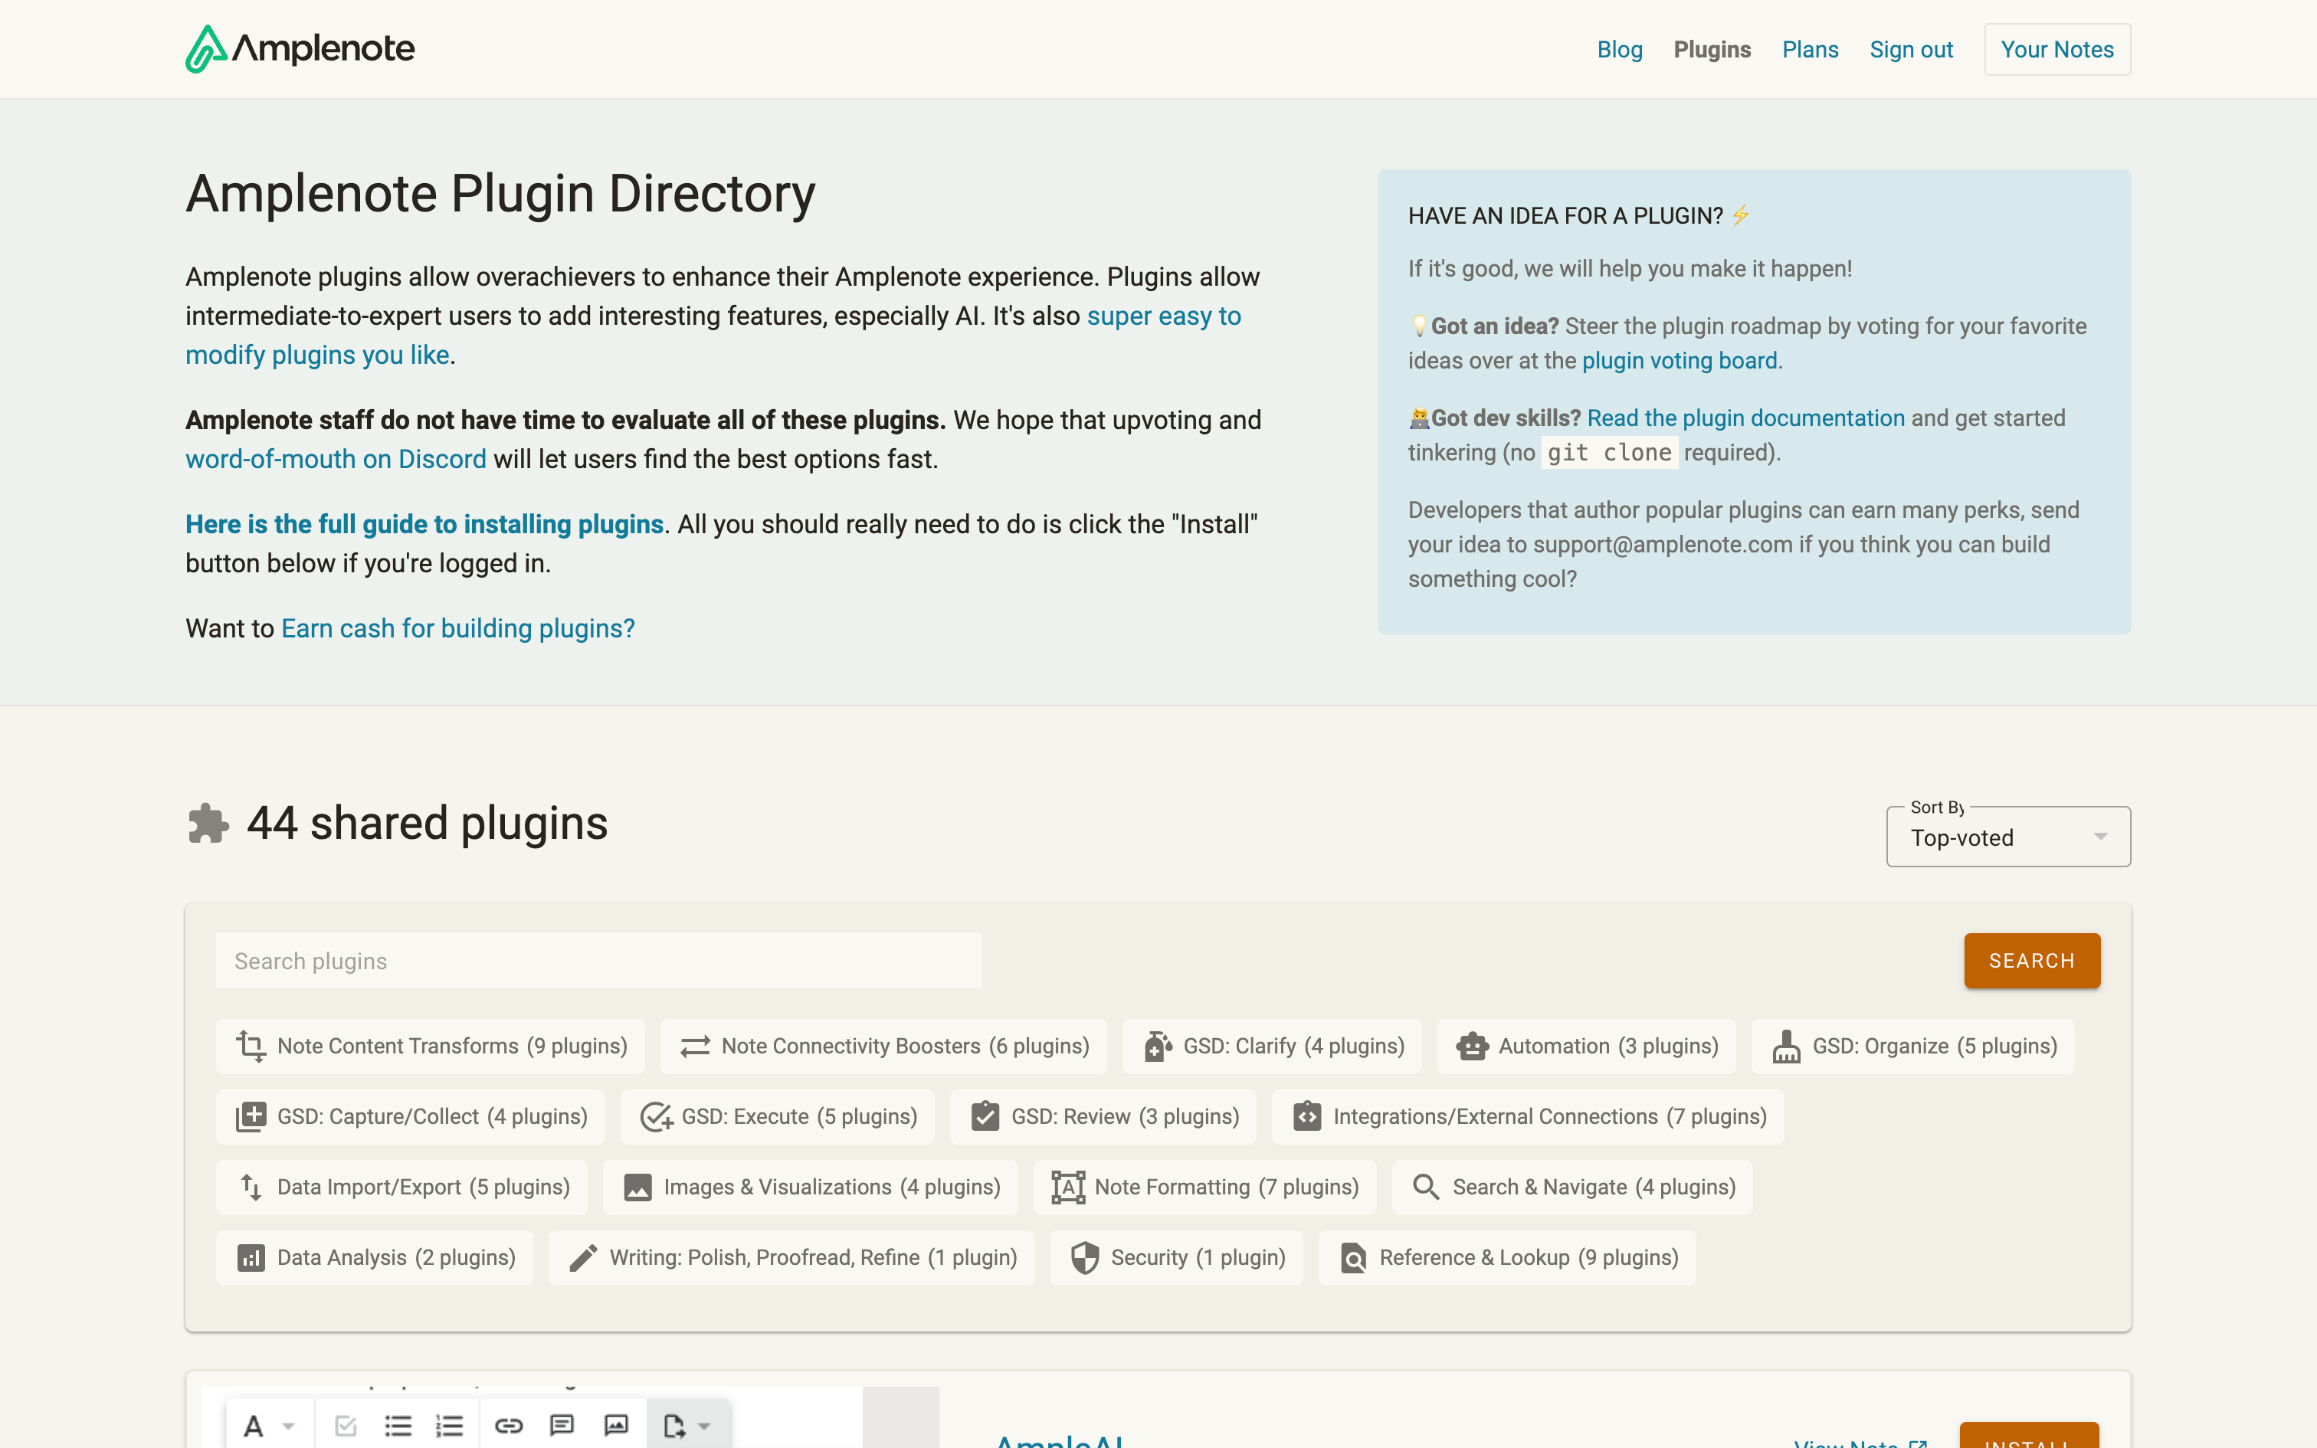Click the GSD: Review checkmark clipboard icon
The width and height of the screenshot is (2317, 1448).
[985, 1117]
